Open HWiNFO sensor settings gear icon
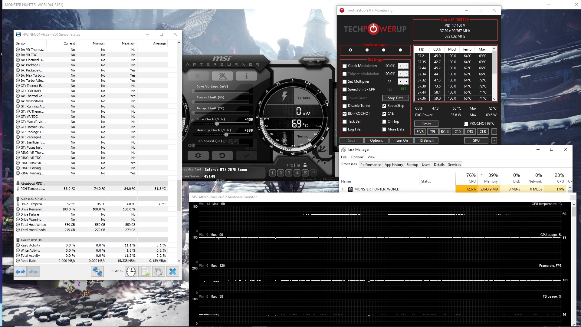 click(x=159, y=272)
